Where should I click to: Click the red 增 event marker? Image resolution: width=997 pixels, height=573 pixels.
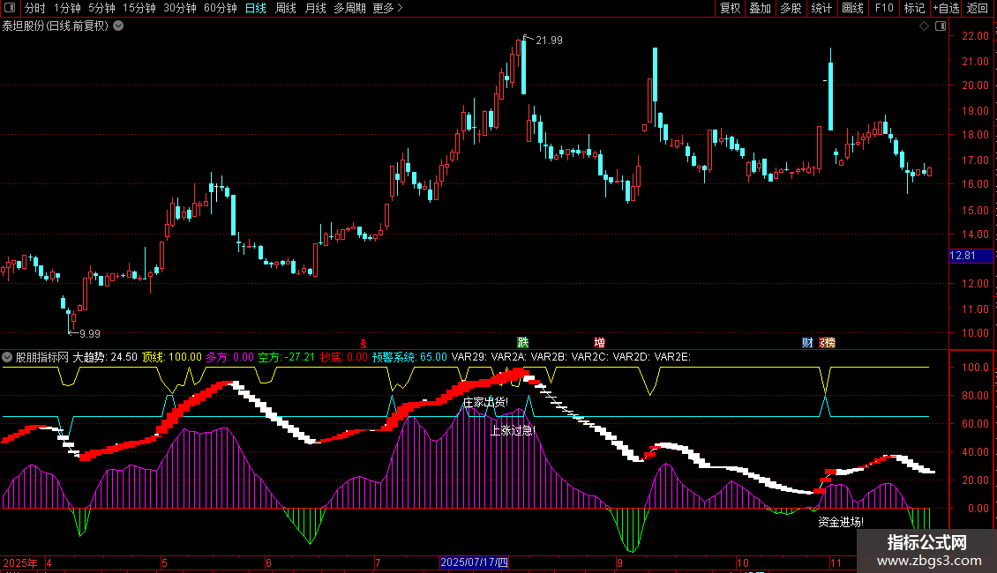(x=600, y=342)
